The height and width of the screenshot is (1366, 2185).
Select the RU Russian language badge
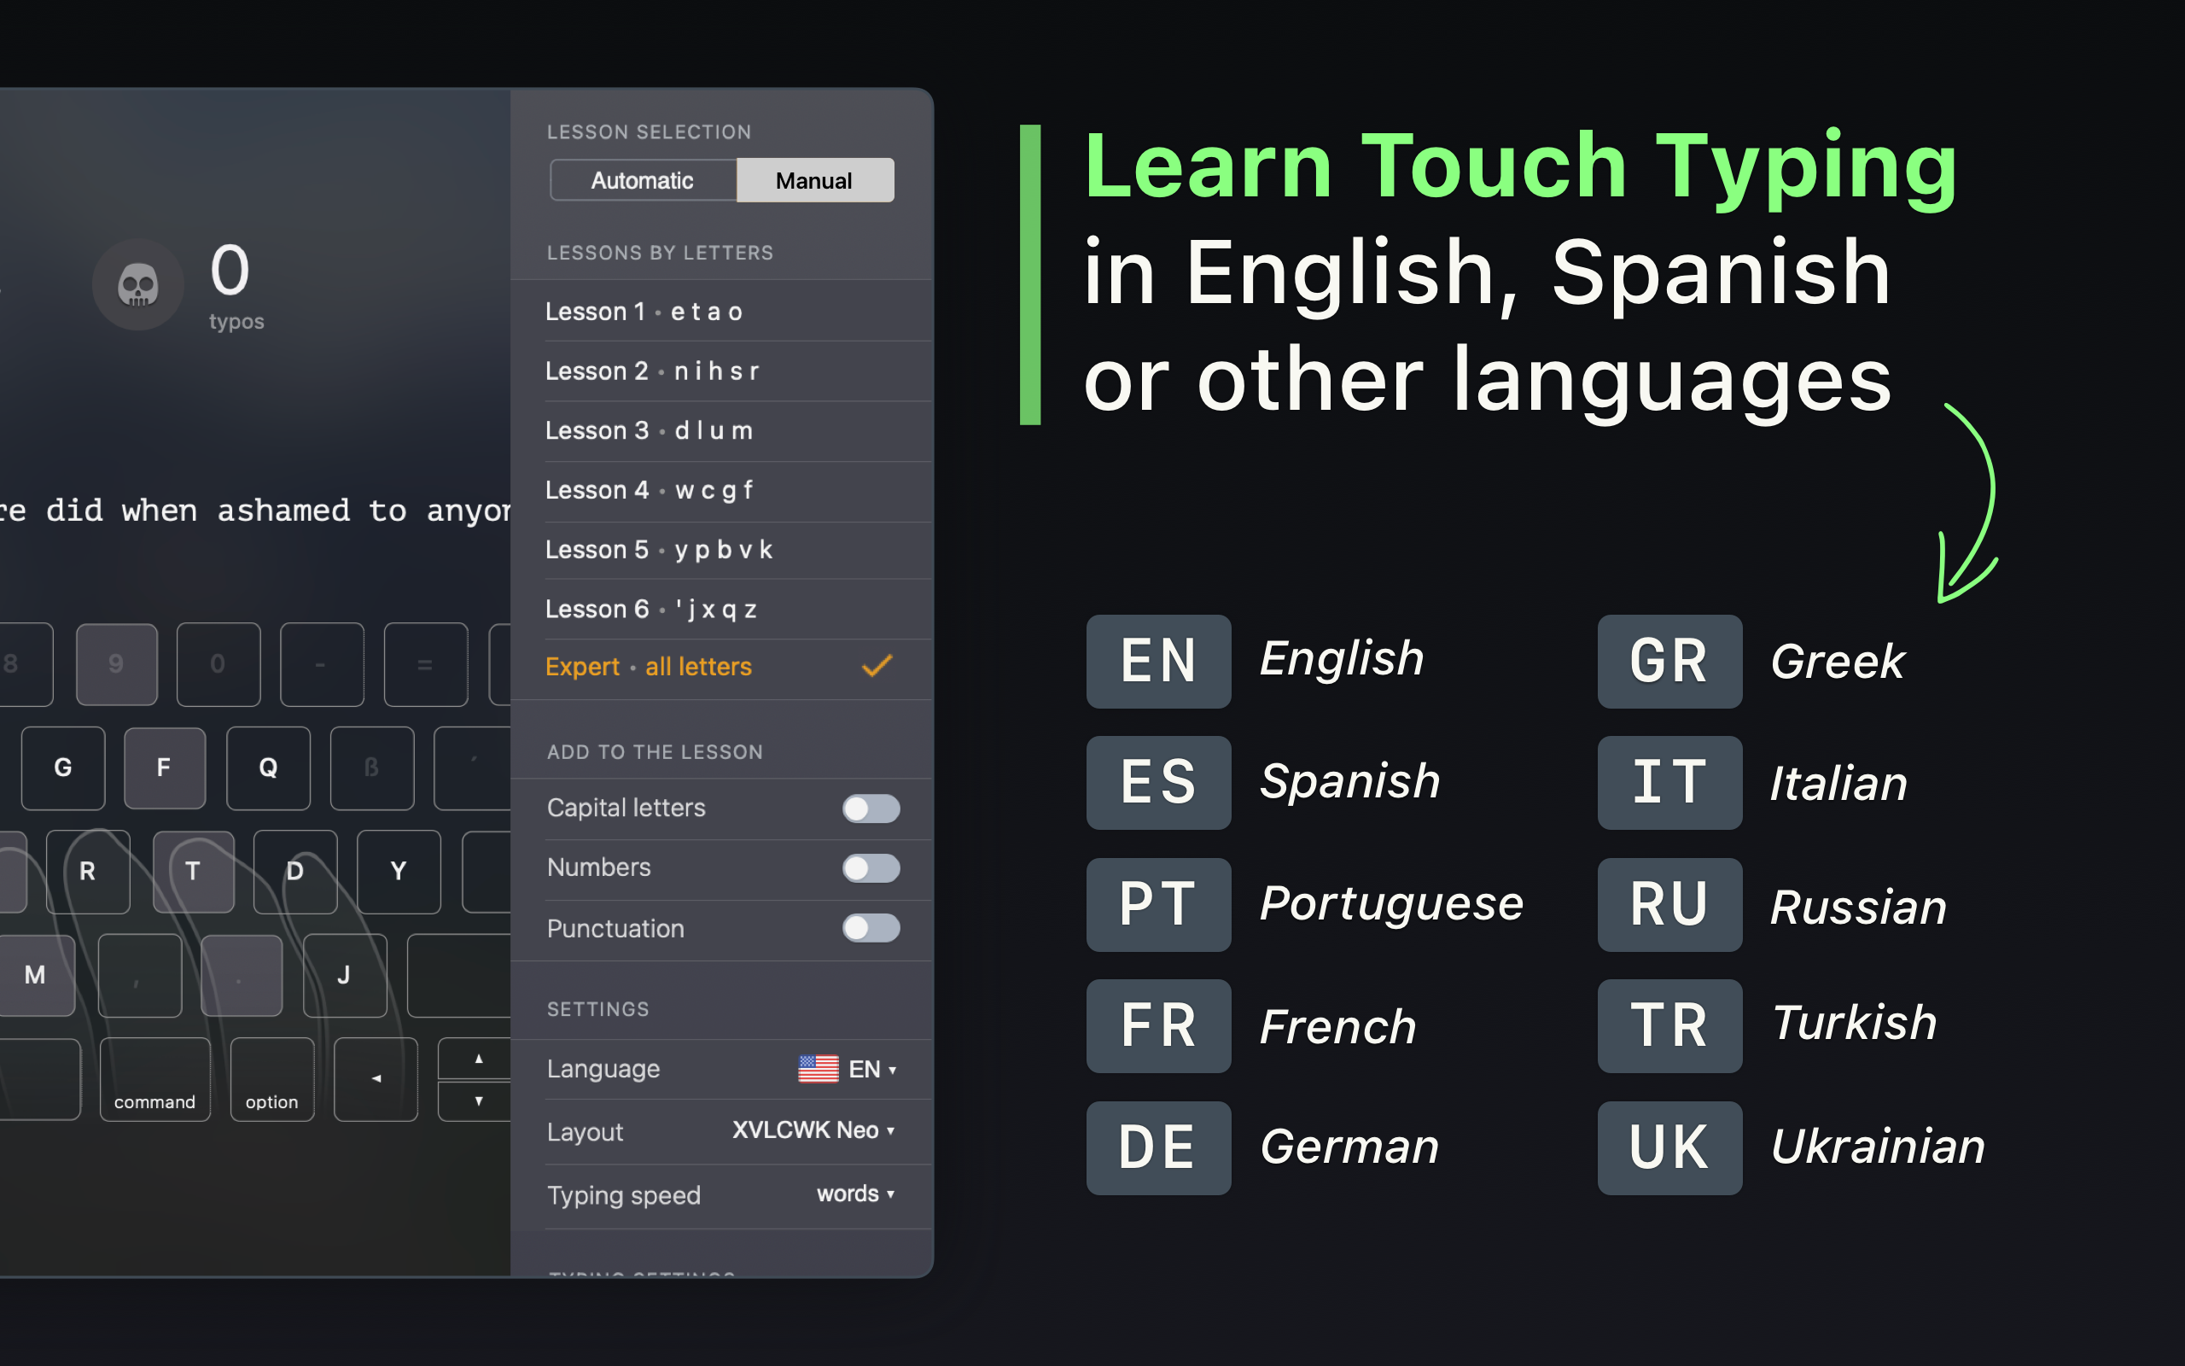click(1669, 904)
